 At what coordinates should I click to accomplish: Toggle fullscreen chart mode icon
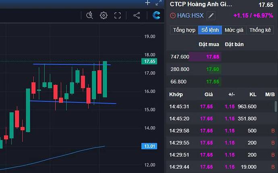point(117,15)
